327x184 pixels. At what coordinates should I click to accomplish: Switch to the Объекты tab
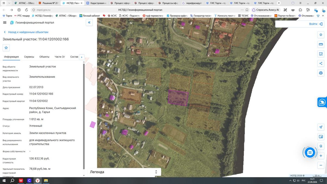(x=44, y=57)
